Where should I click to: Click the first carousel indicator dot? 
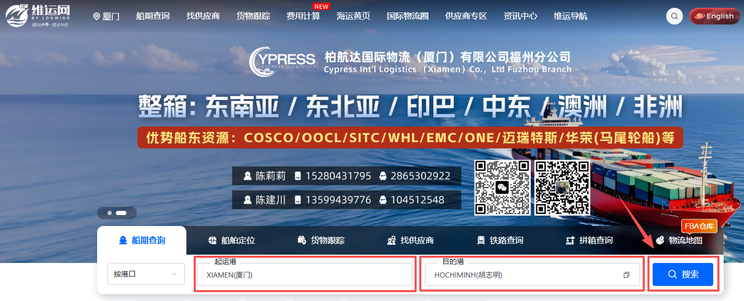(x=110, y=213)
